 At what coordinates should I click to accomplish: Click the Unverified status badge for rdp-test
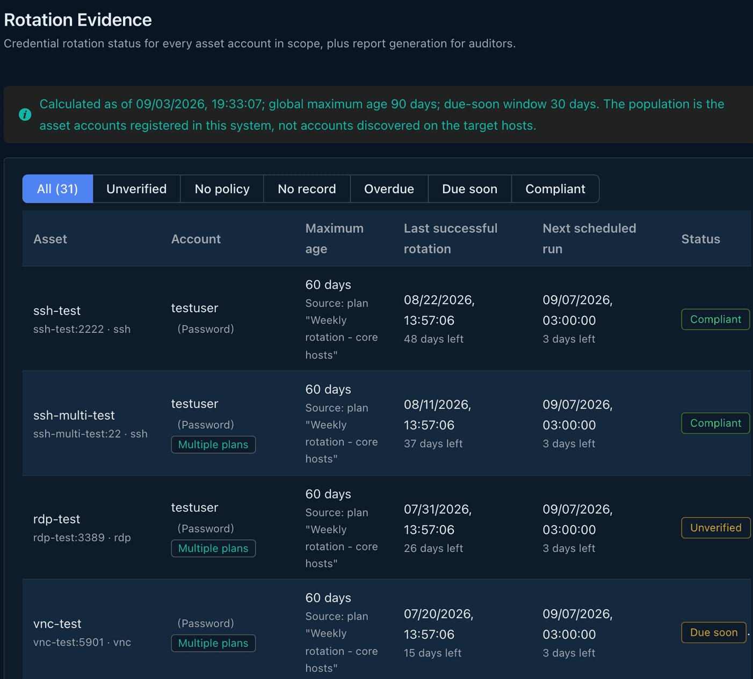pos(716,528)
